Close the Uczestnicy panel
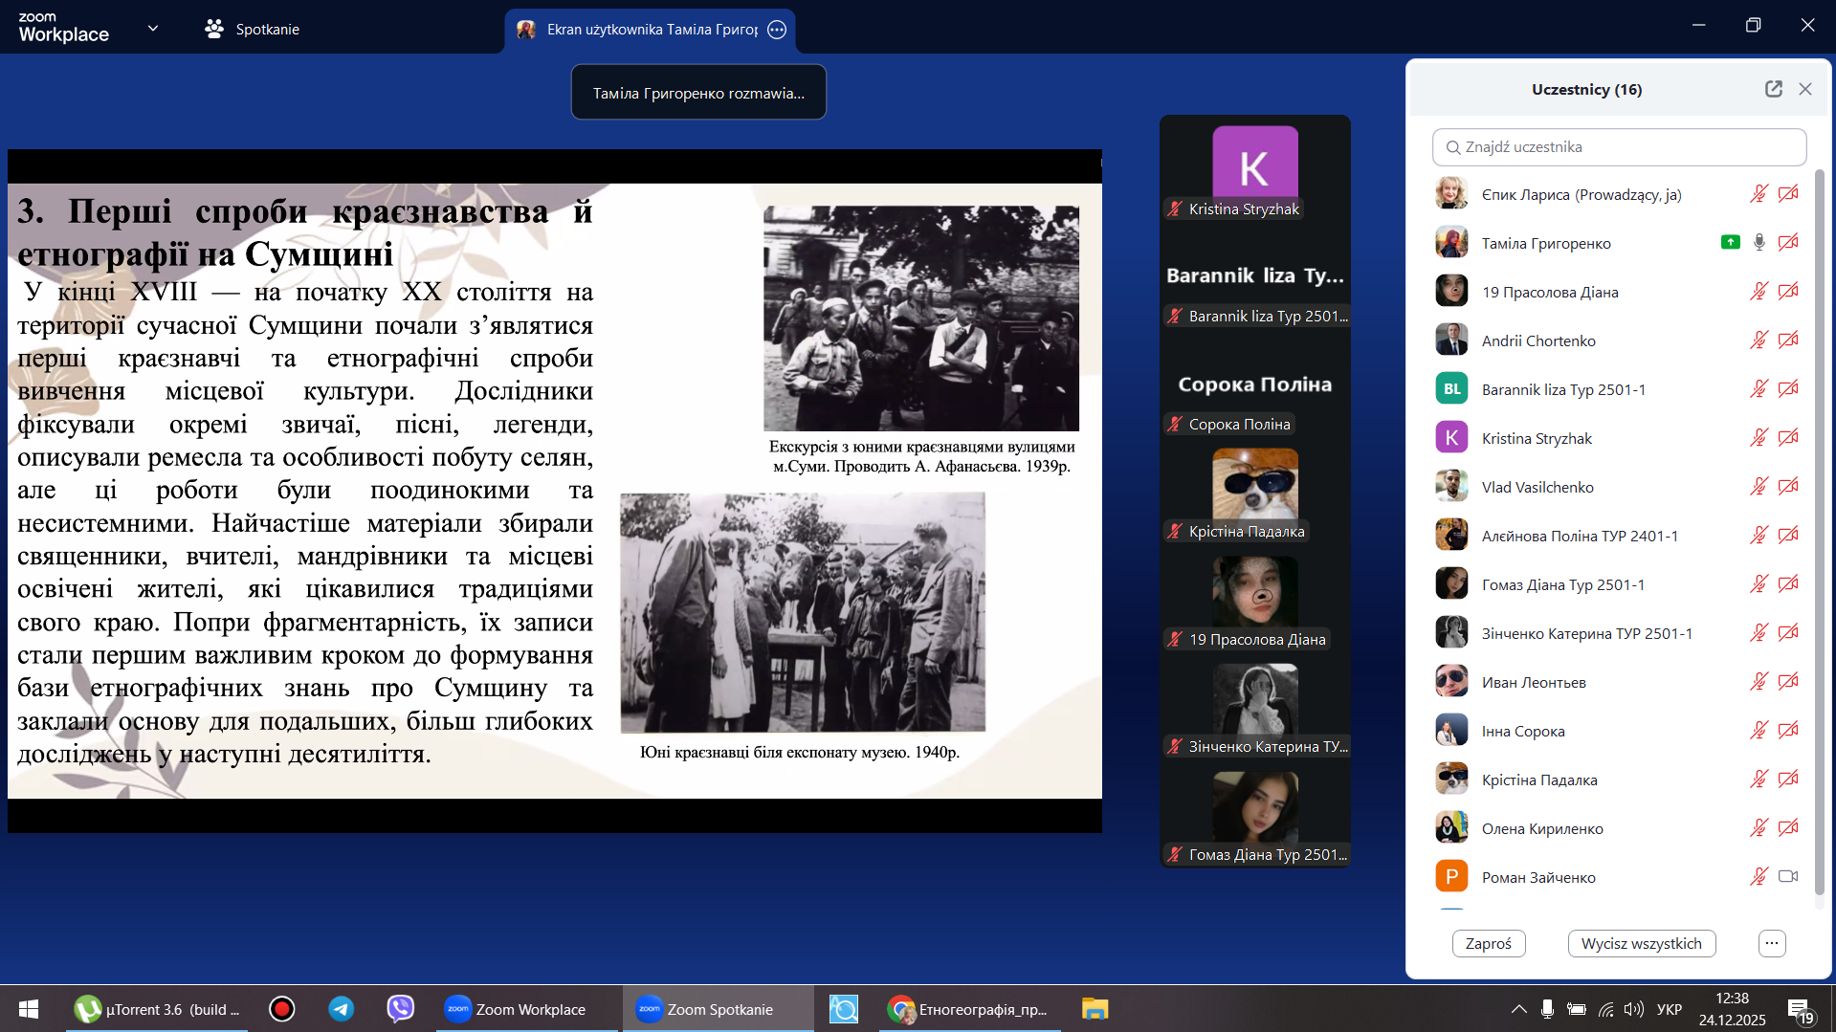This screenshot has width=1836, height=1032. click(1805, 89)
